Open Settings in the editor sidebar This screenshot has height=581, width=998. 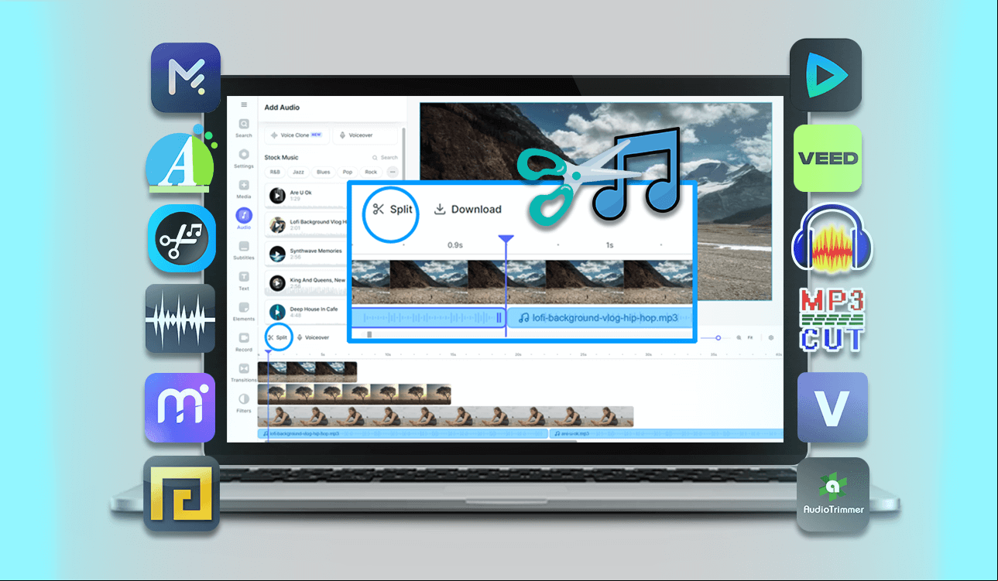244,159
